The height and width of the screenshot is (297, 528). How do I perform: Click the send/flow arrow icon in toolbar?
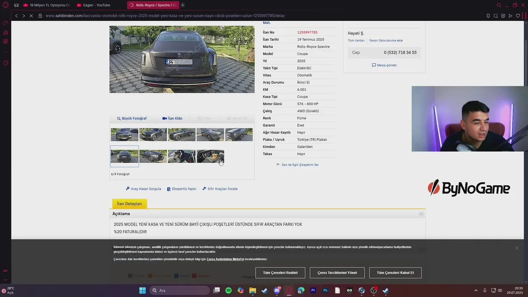pyautogui.click(x=510, y=16)
